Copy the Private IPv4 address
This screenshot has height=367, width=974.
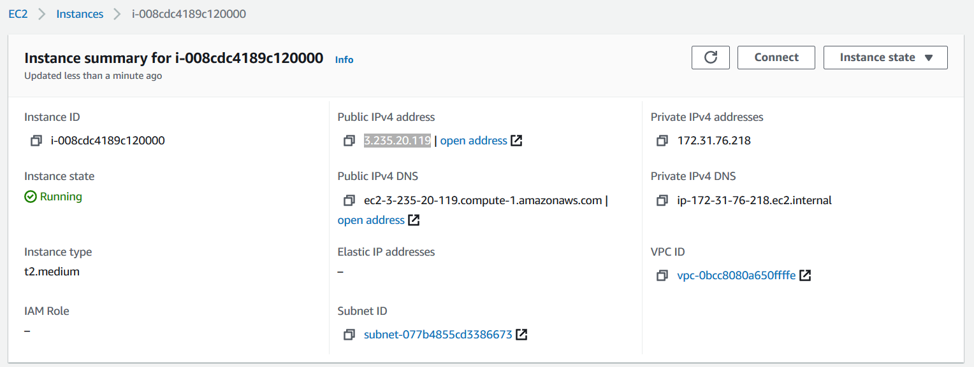662,141
